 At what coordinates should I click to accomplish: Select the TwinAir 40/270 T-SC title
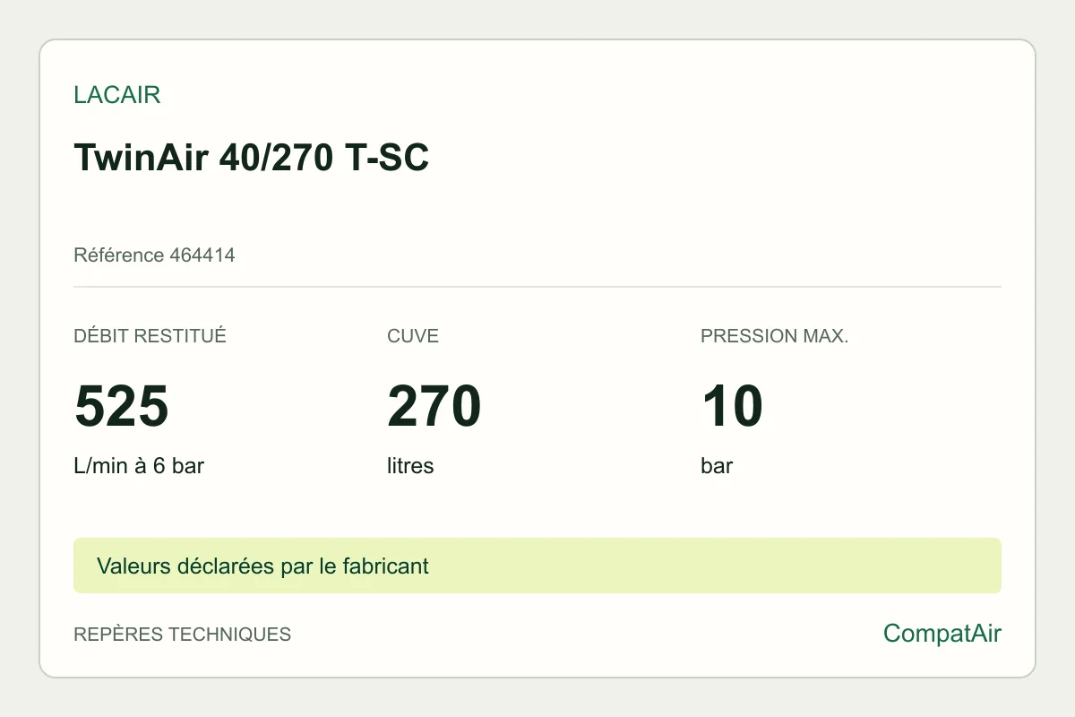click(x=252, y=157)
